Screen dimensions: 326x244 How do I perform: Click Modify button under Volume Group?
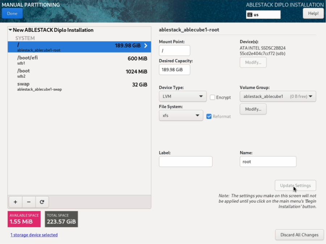pyautogui.click(x=253, y=109)
